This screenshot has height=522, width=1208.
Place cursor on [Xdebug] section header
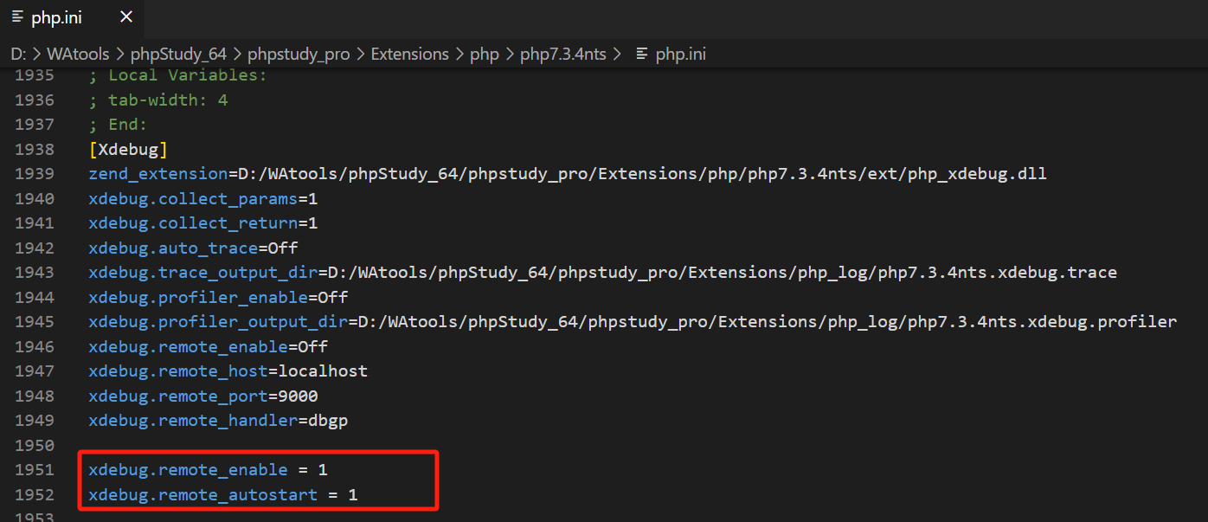pos(128,150)
